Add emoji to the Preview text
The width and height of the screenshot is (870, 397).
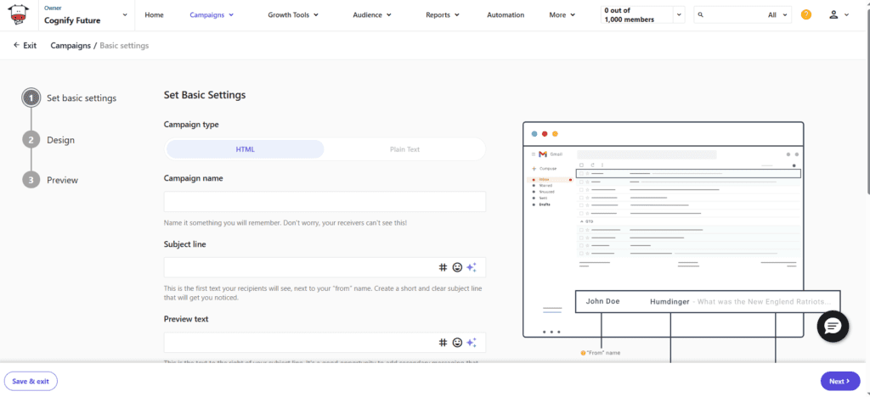pos(457,342)
